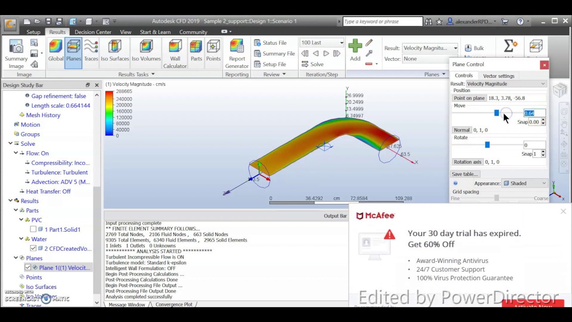Open the View tab
This screenshot has width=572, height=322.
[x=126, y=32]
